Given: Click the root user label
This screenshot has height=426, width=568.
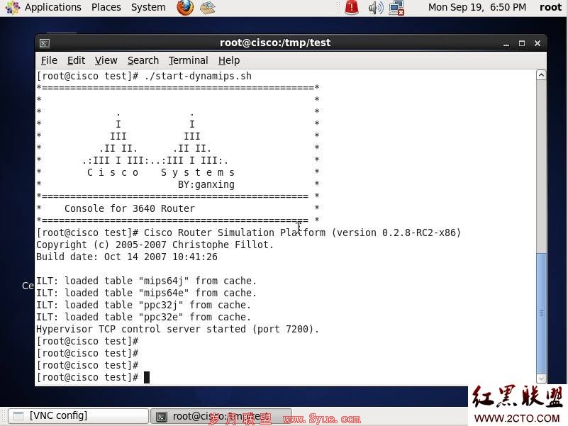Looking at the screenshot, I should (550, 7).
